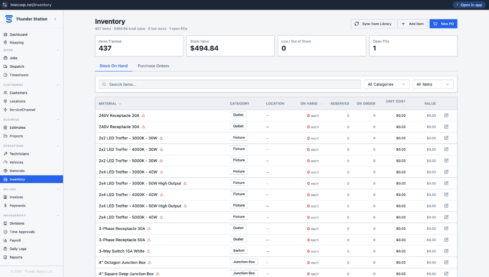Click the Open POs card

pos(413,46)
